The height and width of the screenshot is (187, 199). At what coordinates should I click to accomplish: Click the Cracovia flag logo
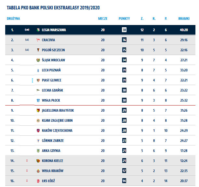(x=38, y=40)
